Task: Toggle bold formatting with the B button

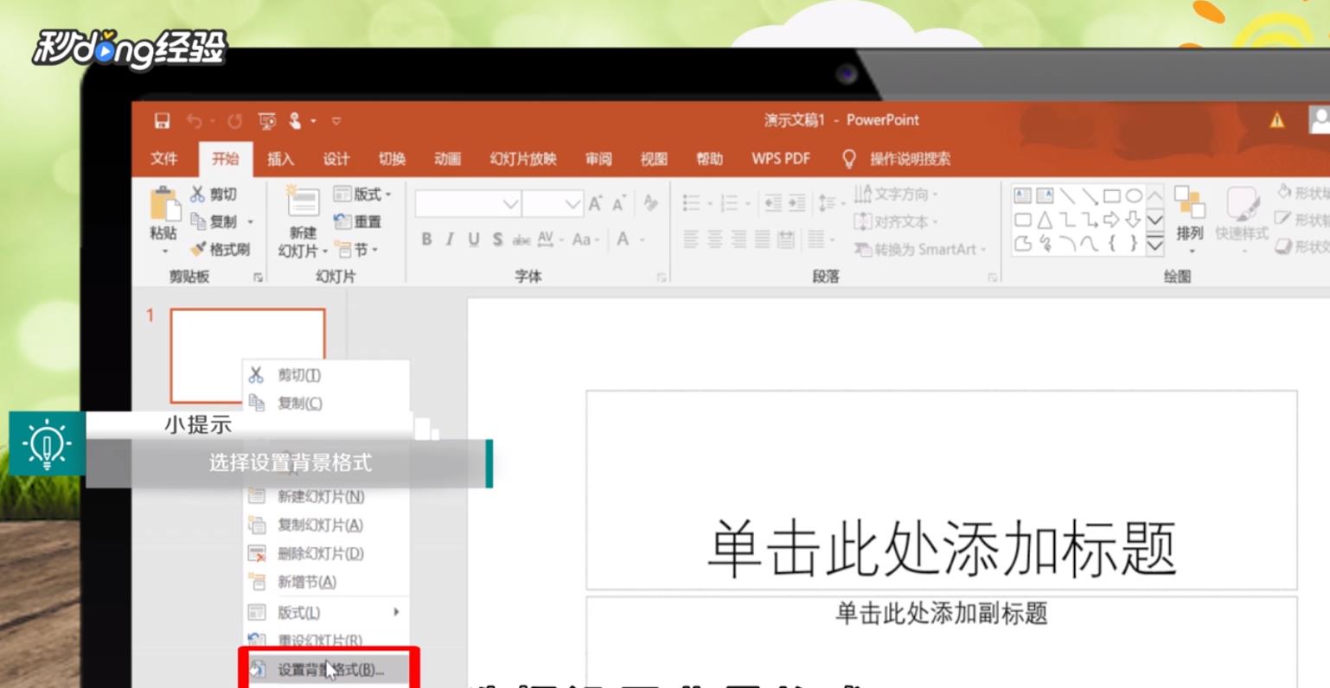Action: pos(428,239)
